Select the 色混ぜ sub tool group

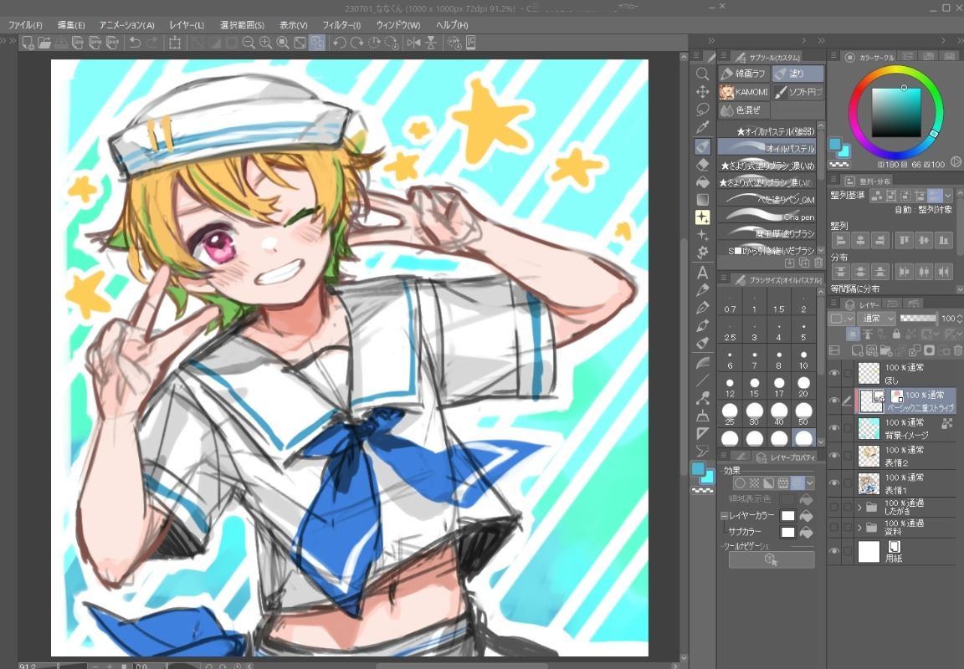tap(744, 110)
